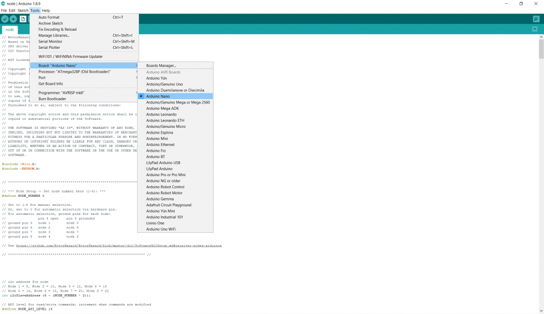
Task: Select Arduino Mini board
Action: pyautogui.click(x=175, y=138)
